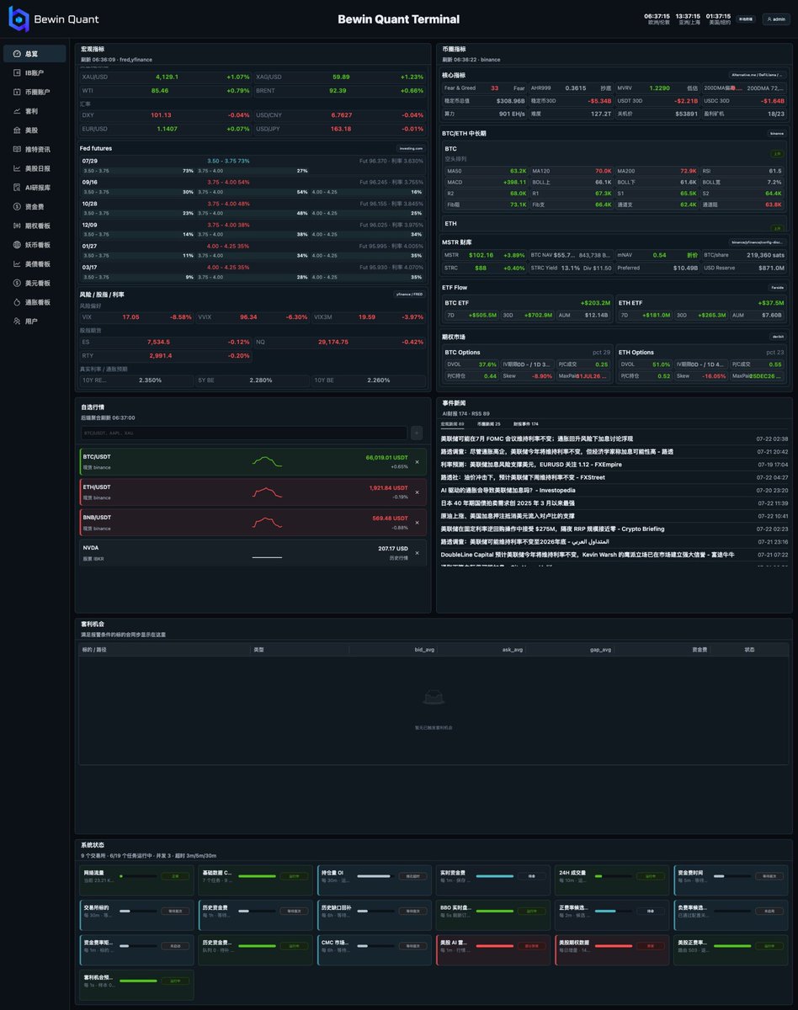Open the 总览 dashboard icon in sidebar
The height and width of the screenshot is (1010, 798).
pos(17,54)
